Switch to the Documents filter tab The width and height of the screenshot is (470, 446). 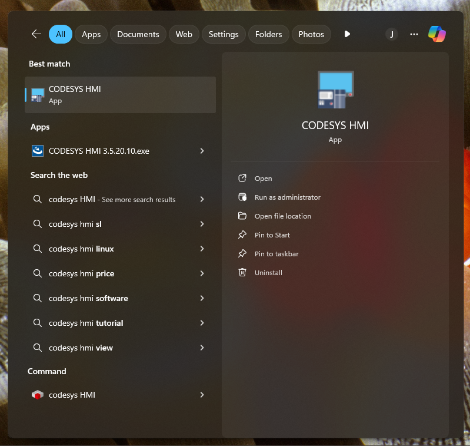coord(138,34)
